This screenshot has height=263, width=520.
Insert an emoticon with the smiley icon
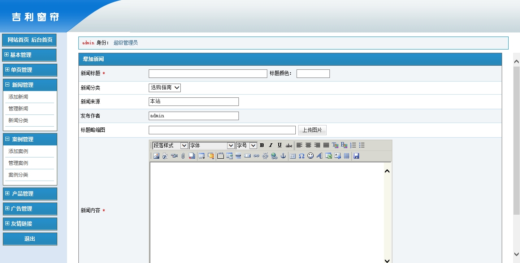310,156
